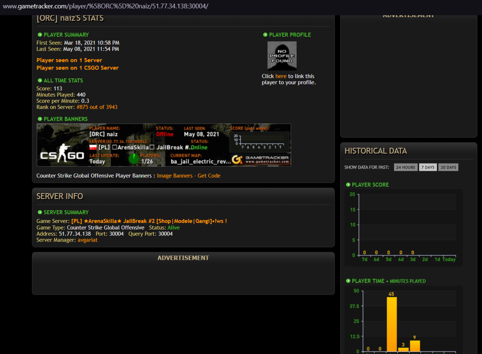The image size is (482, 354).
Task: Click the No Profile Found avatar image
Action: (x=282, y=56)
